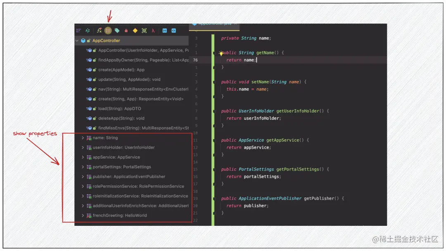The width and height of the screenshot is (446, 251).
Task: Select portalSettings: PortalSettings label
Action: pos(122,167)
